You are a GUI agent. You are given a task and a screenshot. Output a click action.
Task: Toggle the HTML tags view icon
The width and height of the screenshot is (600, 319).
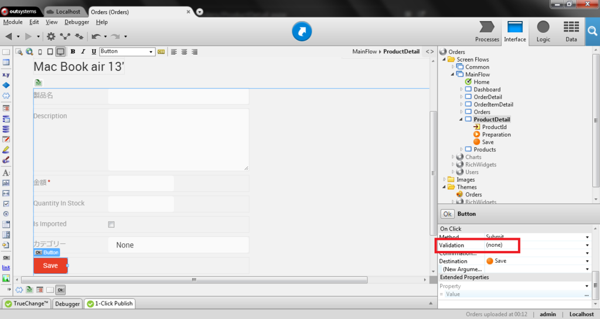429,52
